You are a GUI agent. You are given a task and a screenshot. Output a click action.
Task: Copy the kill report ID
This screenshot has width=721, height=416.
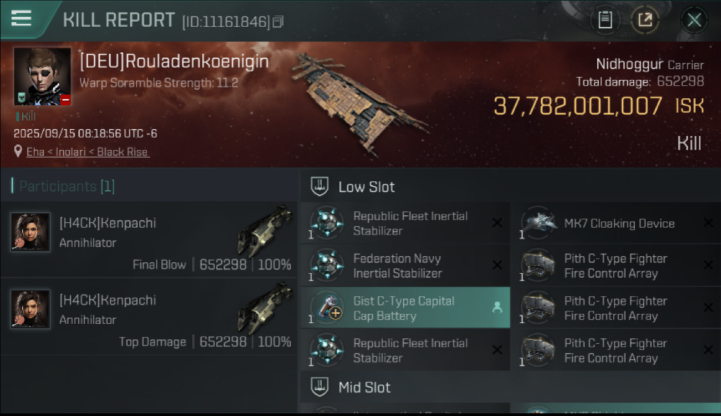point(278,22)
